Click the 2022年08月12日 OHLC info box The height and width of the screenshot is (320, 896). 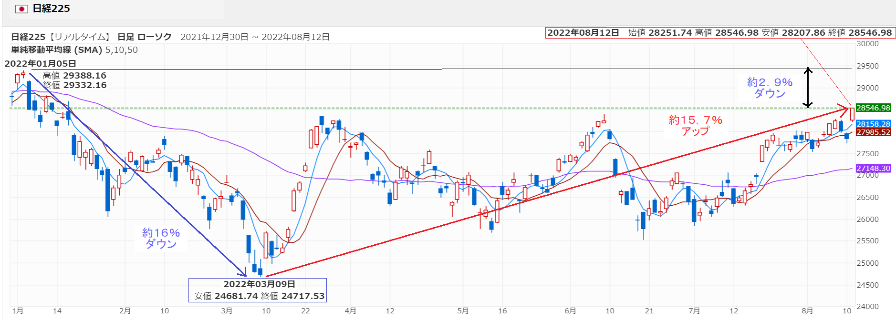(720, 32)
